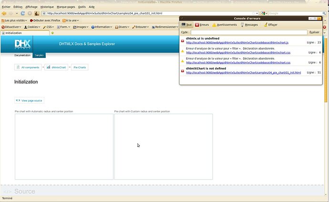Open the Marque-pages menu

point(66,7)
